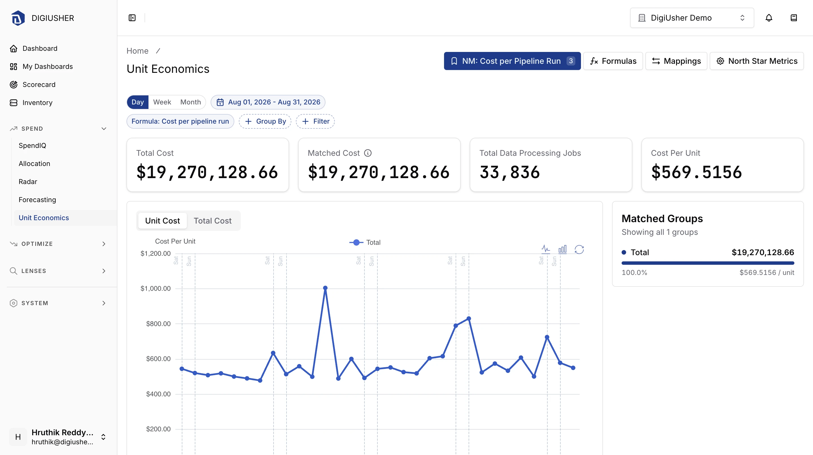Open the date range picker Aug 2026
The image size is (813, 455).
click(x=268, y=102)
